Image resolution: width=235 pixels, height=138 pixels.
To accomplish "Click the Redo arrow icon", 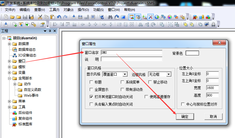I will pos(65,17).
